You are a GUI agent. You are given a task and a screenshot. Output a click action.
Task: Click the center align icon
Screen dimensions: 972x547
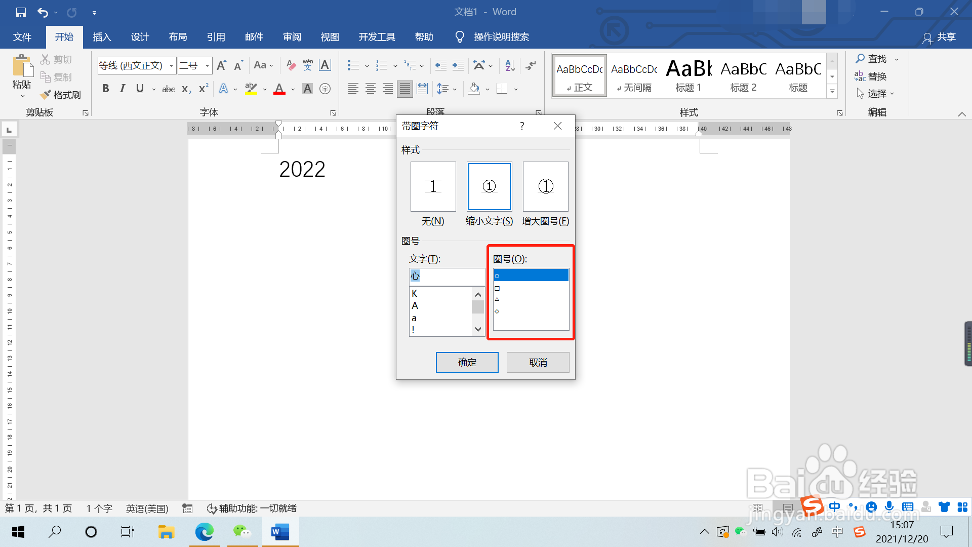pyautogui.click(x=371, y=89)
